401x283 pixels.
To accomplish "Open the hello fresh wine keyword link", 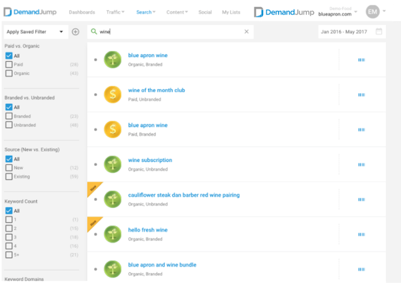I will click(148, 230).
